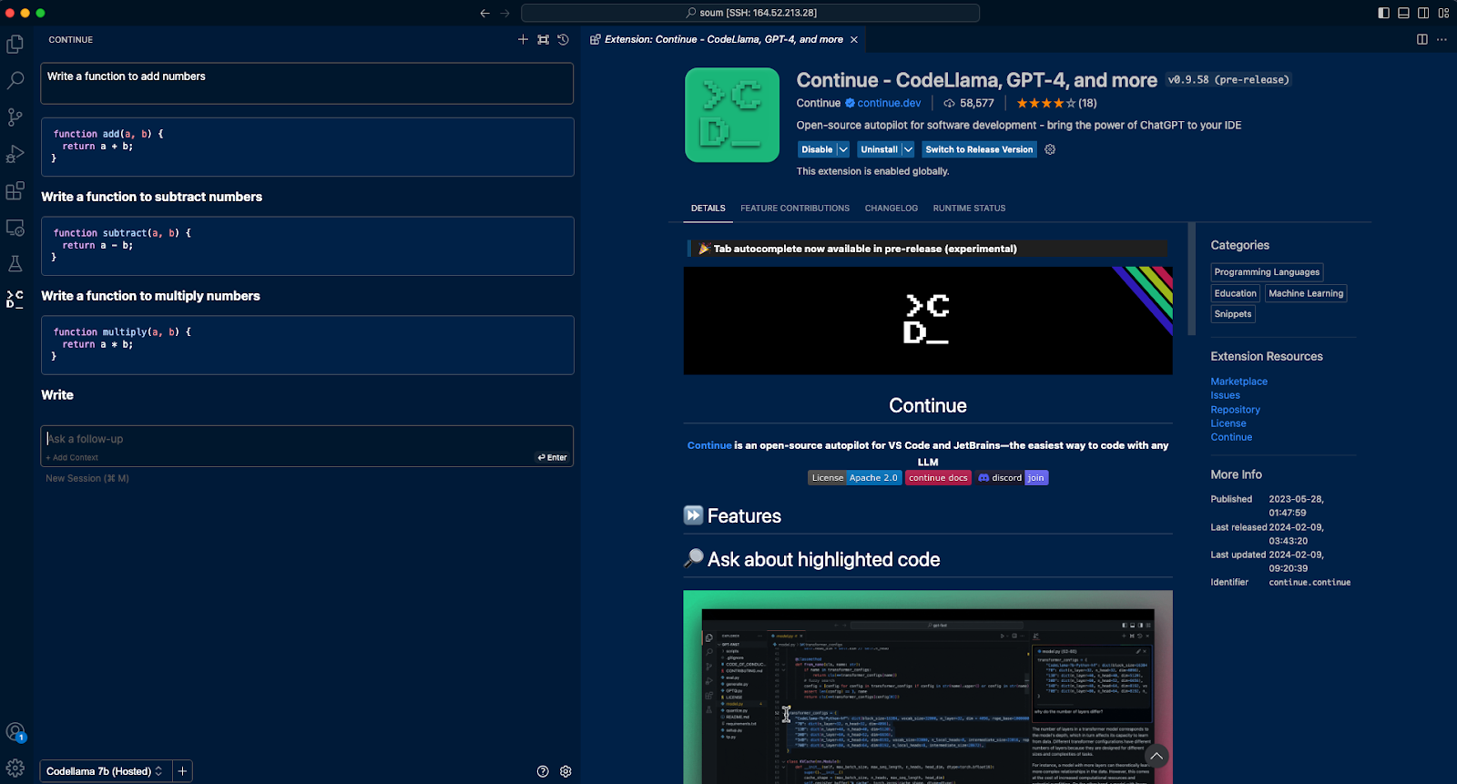Click the Disable button

(817, 149)
